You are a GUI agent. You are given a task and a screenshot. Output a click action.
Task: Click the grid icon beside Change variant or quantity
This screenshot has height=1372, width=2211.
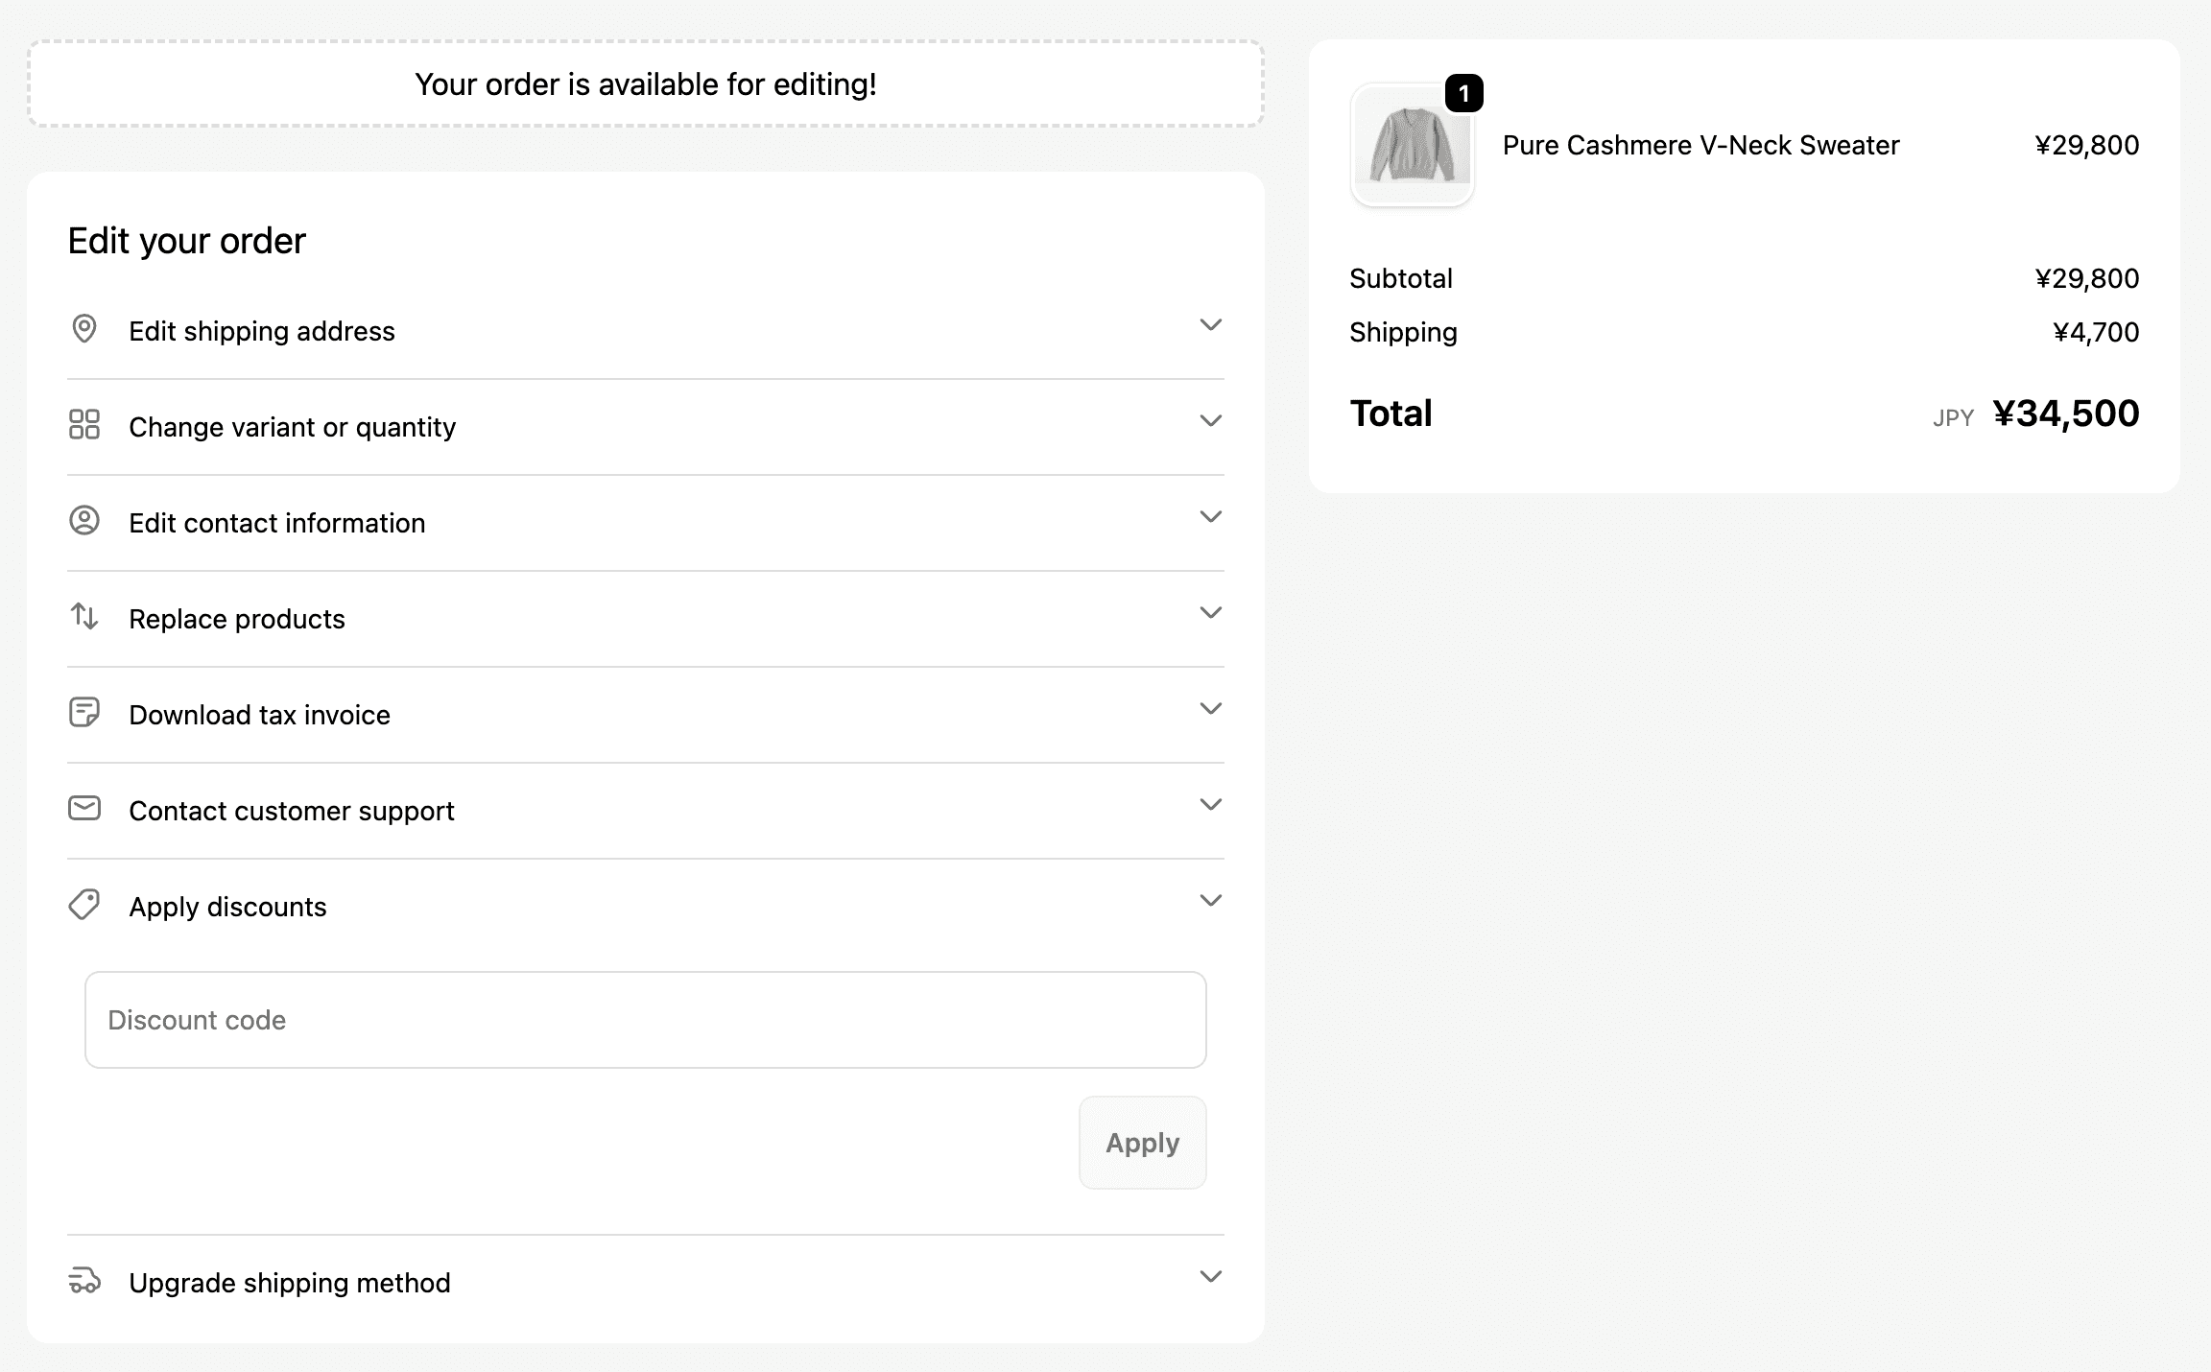click(84, 424)
